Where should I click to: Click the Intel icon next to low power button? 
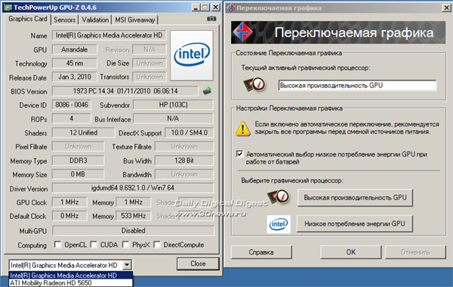tap(279, 224)
